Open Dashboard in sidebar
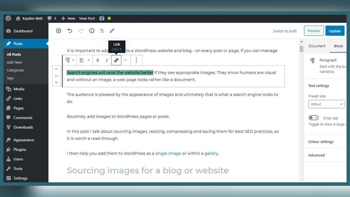The image size is (350, 197). (x=26, y=31)
